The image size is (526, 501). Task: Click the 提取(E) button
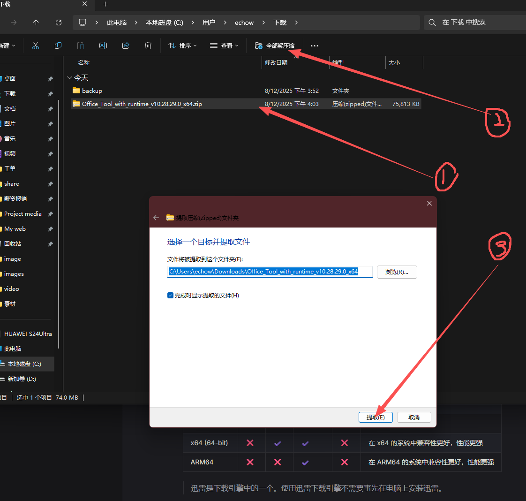(x=376, y=417)
